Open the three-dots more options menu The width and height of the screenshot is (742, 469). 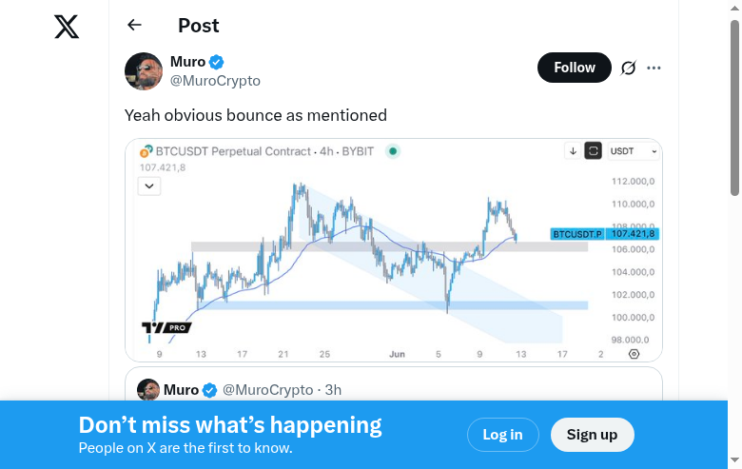coord(654,68)
